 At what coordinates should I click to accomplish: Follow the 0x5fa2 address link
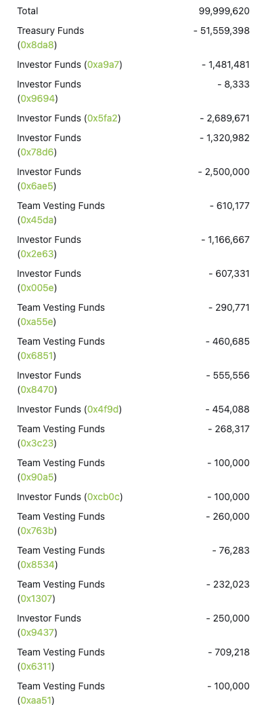(x=103, y=118)
